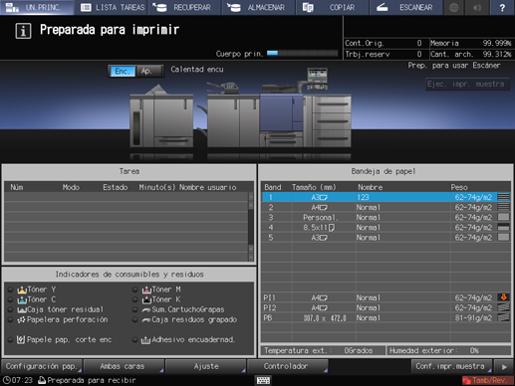This screenshot has width=515, height=386.
Task: Turn on the Enc. heater toggle
Action: coord(122,71)
